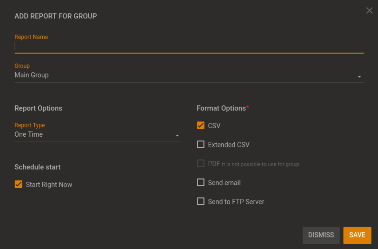
Task: Click the Report Options section heading
Action: pyautogui.click(x=38, y=108)
